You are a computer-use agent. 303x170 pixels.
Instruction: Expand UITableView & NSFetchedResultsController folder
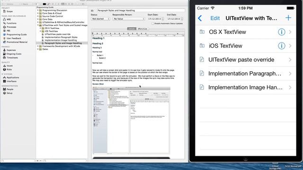point(38,22)
